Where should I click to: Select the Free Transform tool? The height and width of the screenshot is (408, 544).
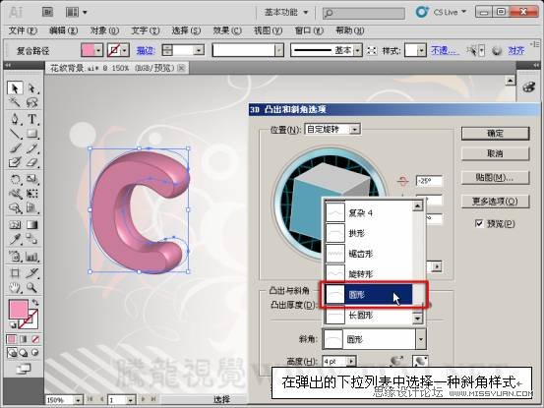(31, 194)
